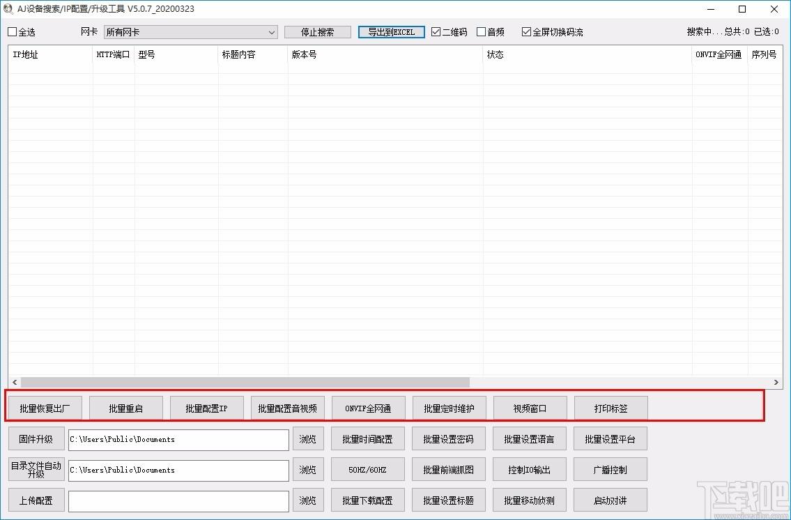Click the 控制IO输出 button
Image resolution: width=791 pixels, height=520 pixels.
[529, 470]
